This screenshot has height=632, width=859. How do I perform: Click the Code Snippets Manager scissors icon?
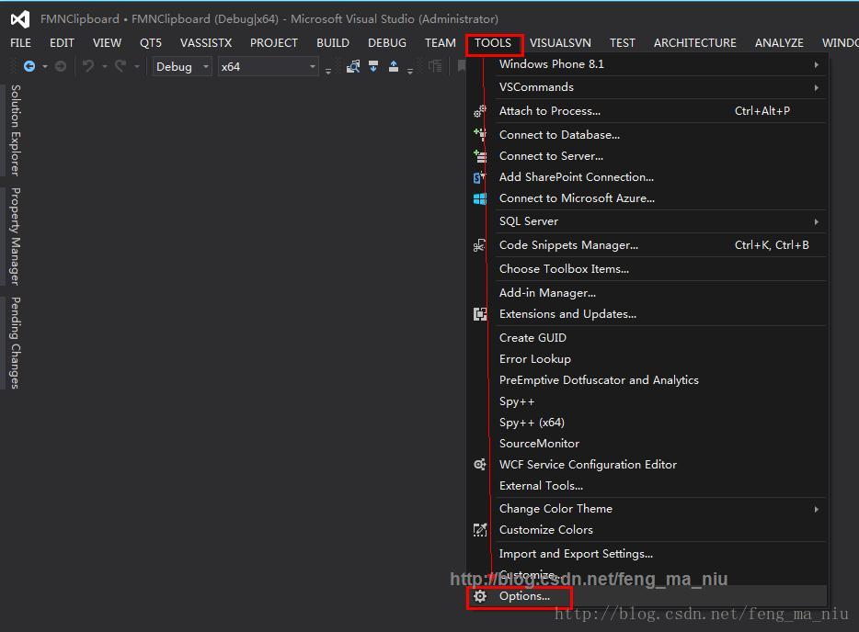(480, 245)
